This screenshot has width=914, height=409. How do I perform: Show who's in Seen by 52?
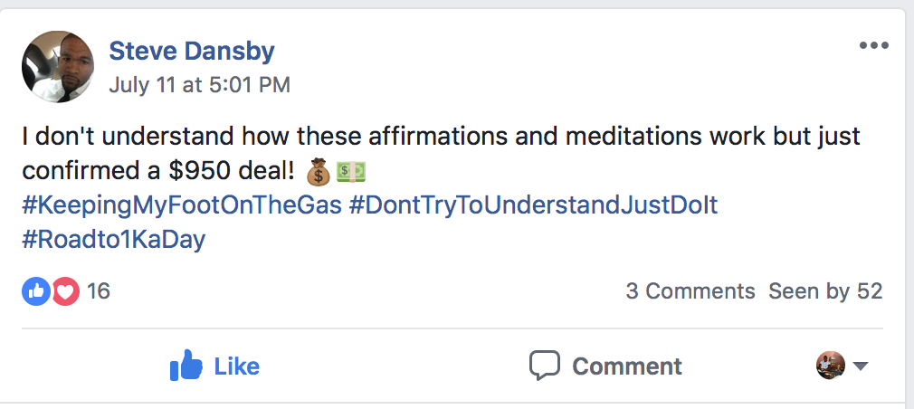pos(824,291)
